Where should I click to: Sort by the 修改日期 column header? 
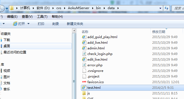pyautogui.click(x=159, y=32)
